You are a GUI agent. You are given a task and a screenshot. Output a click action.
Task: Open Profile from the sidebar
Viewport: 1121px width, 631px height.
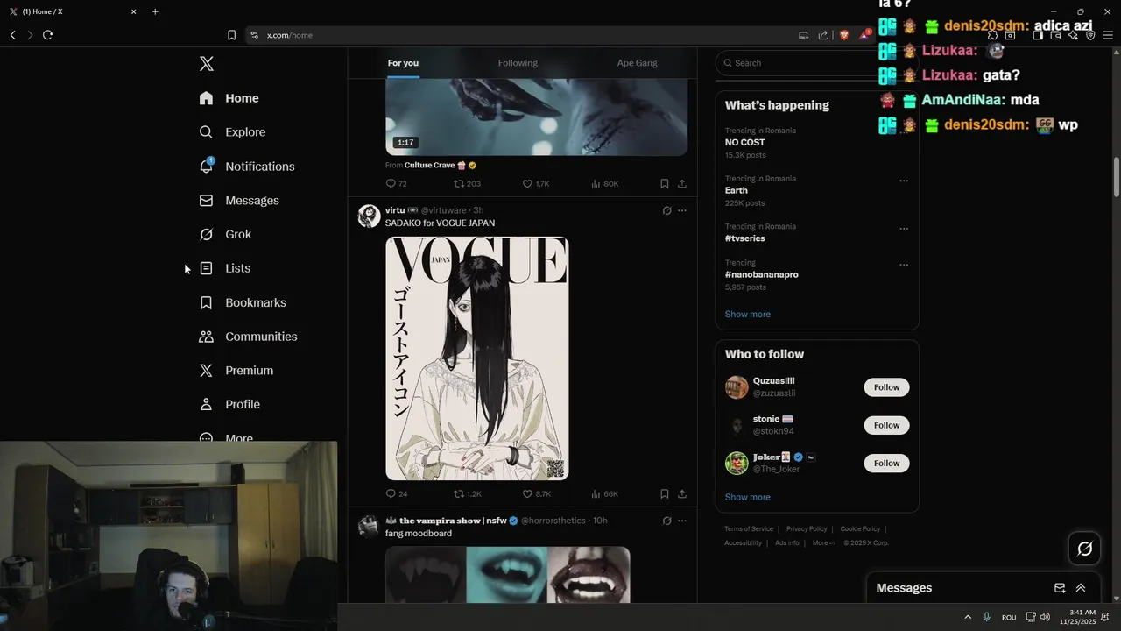click(229, 404)
